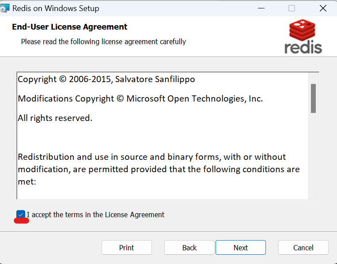
Task: Close the setup window
Action: (323, 8)
